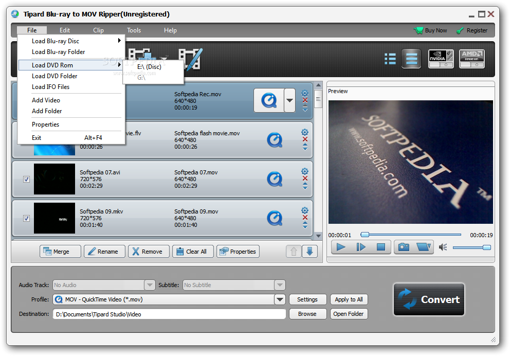This screenshot has width=510, height=356.
Task: Choose E:\ (Disc) drive from submenu
Action: click(x=149, y=67)
